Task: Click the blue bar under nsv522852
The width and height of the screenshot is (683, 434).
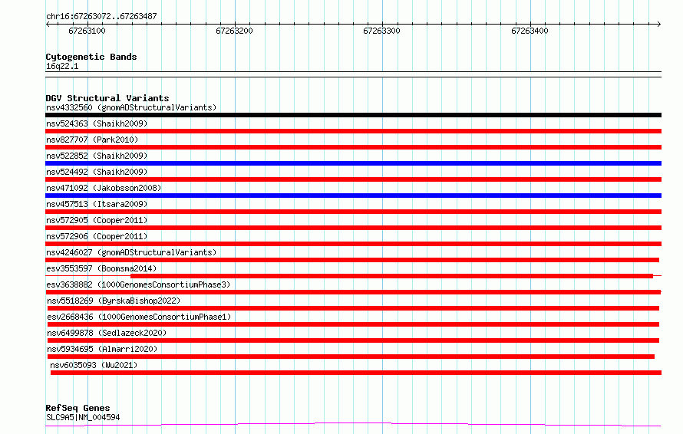Action: pyautogui.click(x=353, y=163)
